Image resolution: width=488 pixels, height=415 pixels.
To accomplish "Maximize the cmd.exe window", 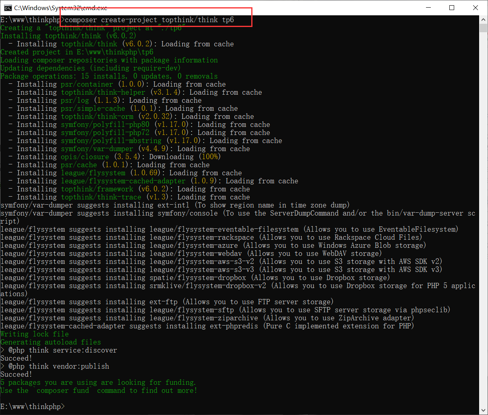I will 452,8.
